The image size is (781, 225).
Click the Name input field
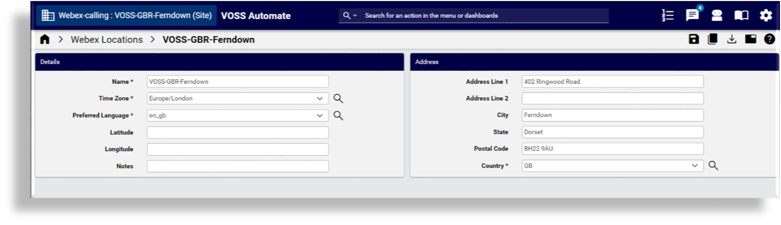238,81
